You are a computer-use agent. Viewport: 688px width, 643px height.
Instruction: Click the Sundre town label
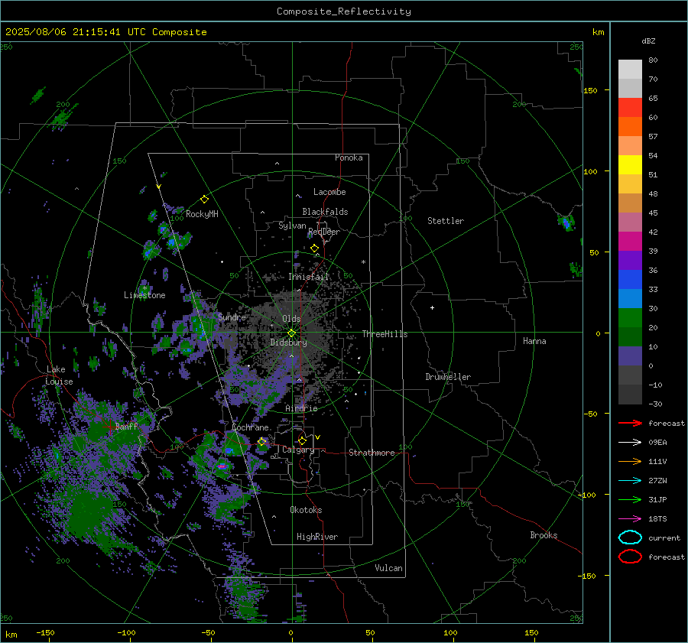[x=232, y=317]
